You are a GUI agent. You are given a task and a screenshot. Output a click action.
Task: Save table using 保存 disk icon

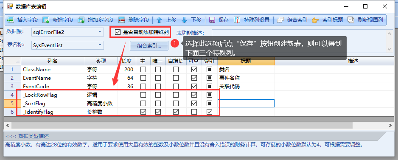click(212, 20)
